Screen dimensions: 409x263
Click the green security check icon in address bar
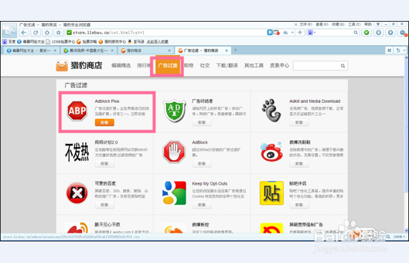[69, 32]
